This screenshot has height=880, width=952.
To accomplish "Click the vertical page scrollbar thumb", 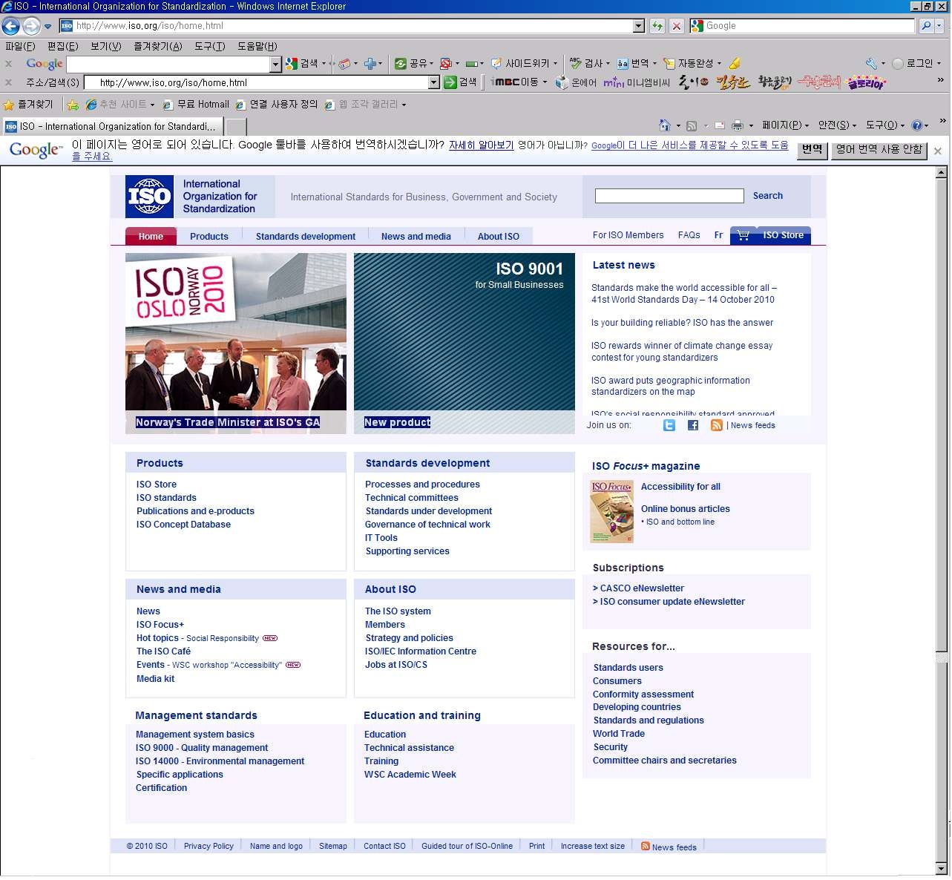I will tap(942, 416).
